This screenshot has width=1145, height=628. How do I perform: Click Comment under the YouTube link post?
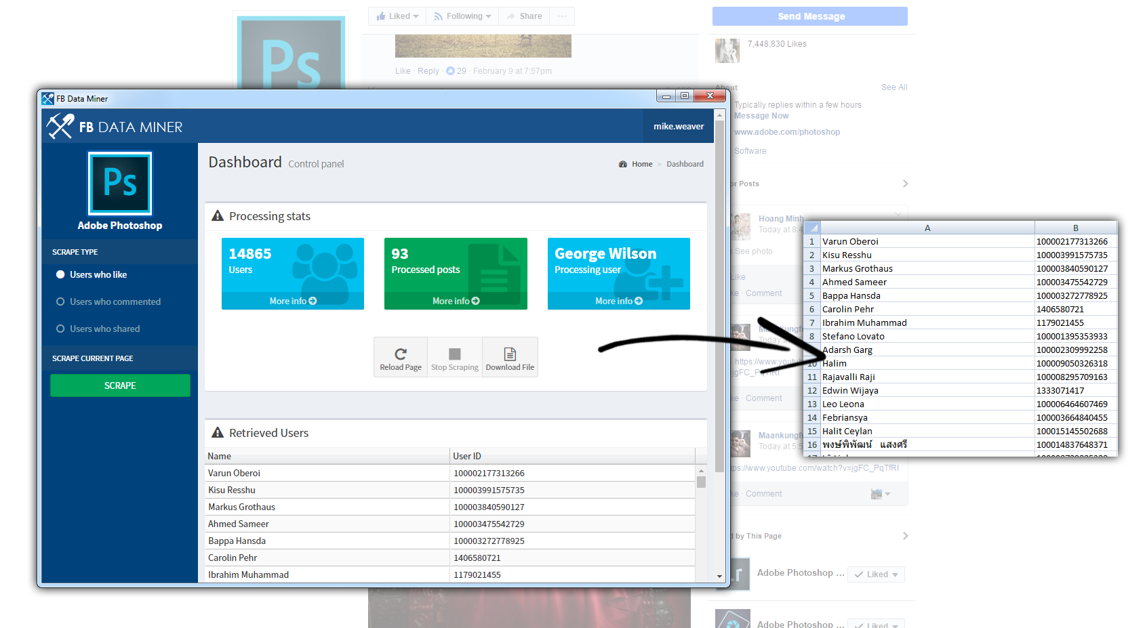[763, 494]
